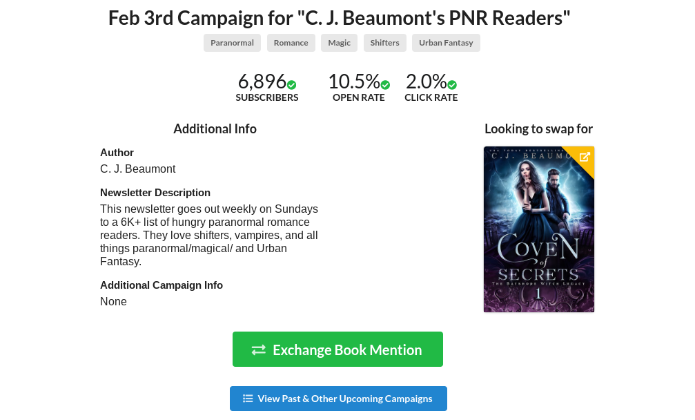Click the green checkmark next to 10.5% open rate
This screenshot has width=695, height=420.
click(x=385, y=85)
